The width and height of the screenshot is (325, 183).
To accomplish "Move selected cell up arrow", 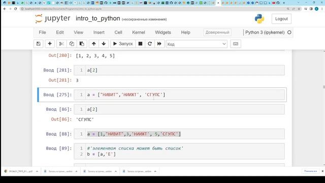I will pyautogui.click(x=94, y=44).
